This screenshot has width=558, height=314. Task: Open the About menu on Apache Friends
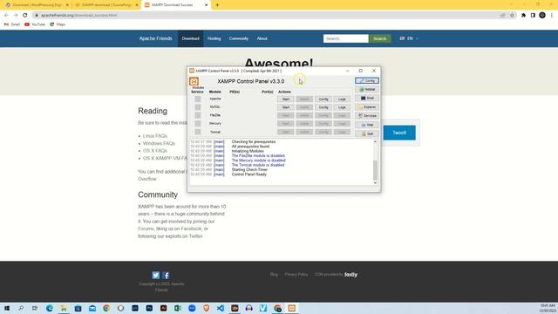point(262,38)
